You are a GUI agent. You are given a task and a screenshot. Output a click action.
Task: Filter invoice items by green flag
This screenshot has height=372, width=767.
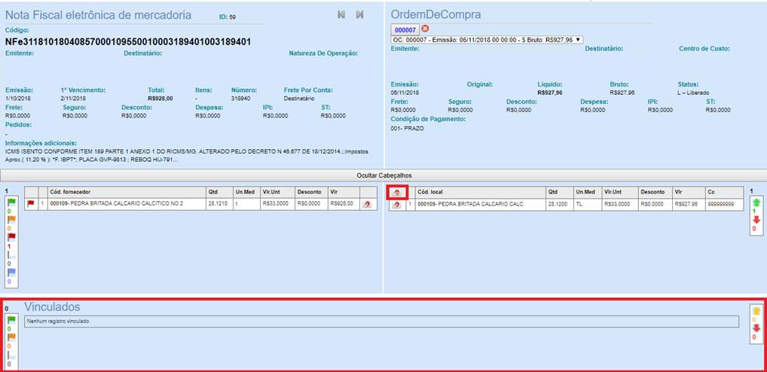pos(11,202)
